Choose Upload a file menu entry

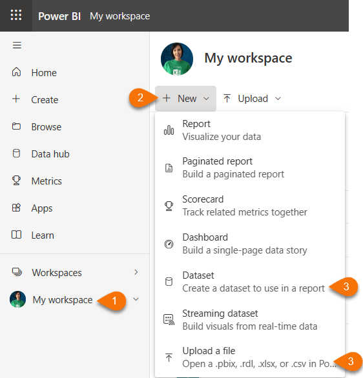tap(250, 357)
